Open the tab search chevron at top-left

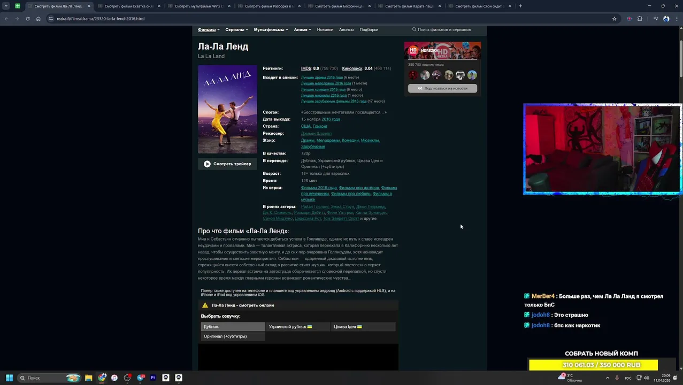tap(6, 6)
